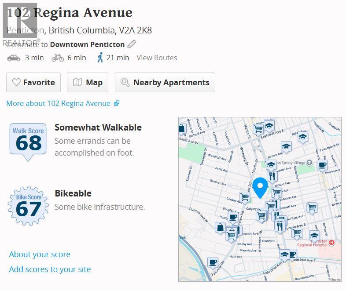Image resolution: width=346 pixels, height=291 pixels.
Task: Click the pencil icon to edit commute destination
Action: pyautogui.click(x=132, y=44)
